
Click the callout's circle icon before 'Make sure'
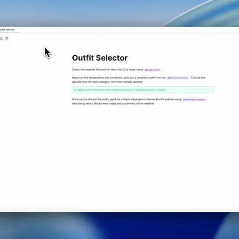click(x=75, y=90)
